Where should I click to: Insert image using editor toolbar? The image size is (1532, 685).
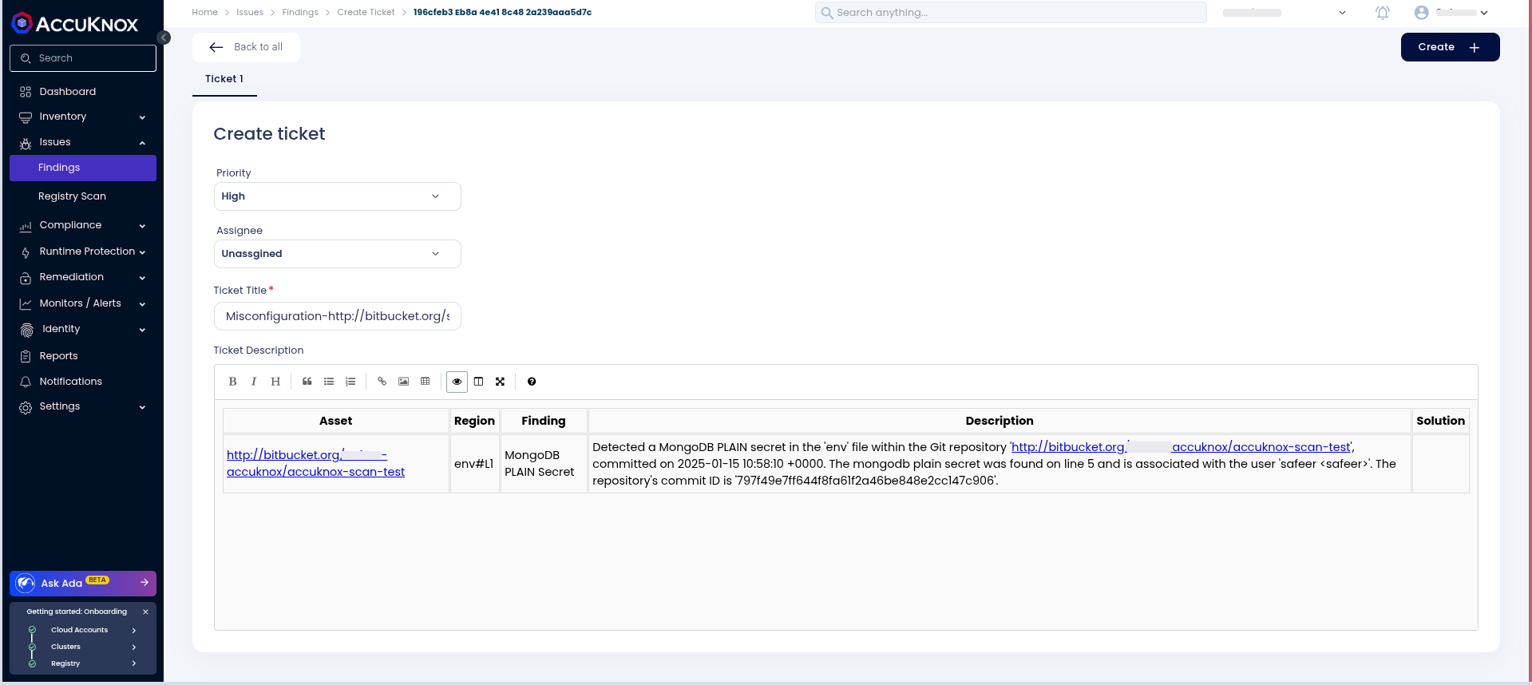click(x=404, y=382)
